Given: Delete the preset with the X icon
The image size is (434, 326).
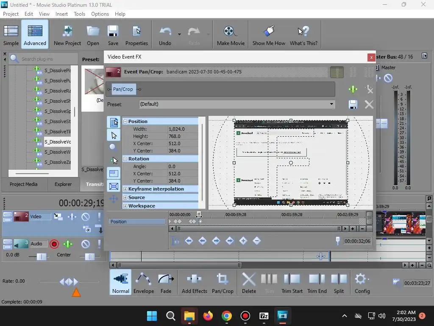Looking at the screenshot, I should point(369,104).
